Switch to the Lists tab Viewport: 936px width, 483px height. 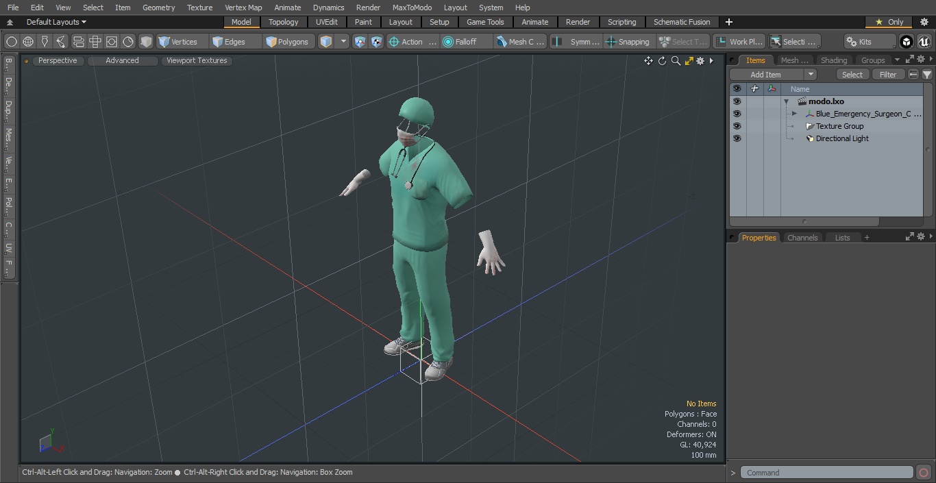point(842,238)
